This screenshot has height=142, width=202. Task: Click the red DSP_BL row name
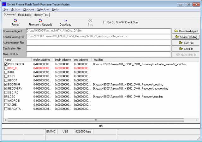13,68
